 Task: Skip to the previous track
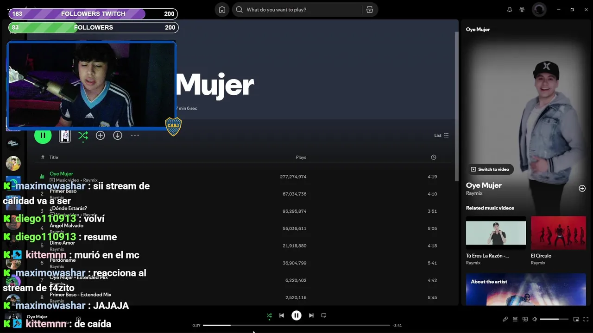(x=282, y=315)
